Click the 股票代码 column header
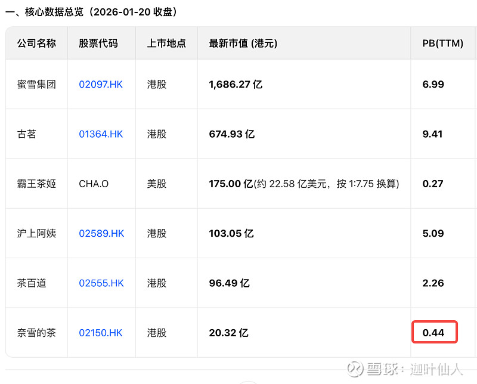Viewport: 477px width, 384px height. (x=98, y=44)
